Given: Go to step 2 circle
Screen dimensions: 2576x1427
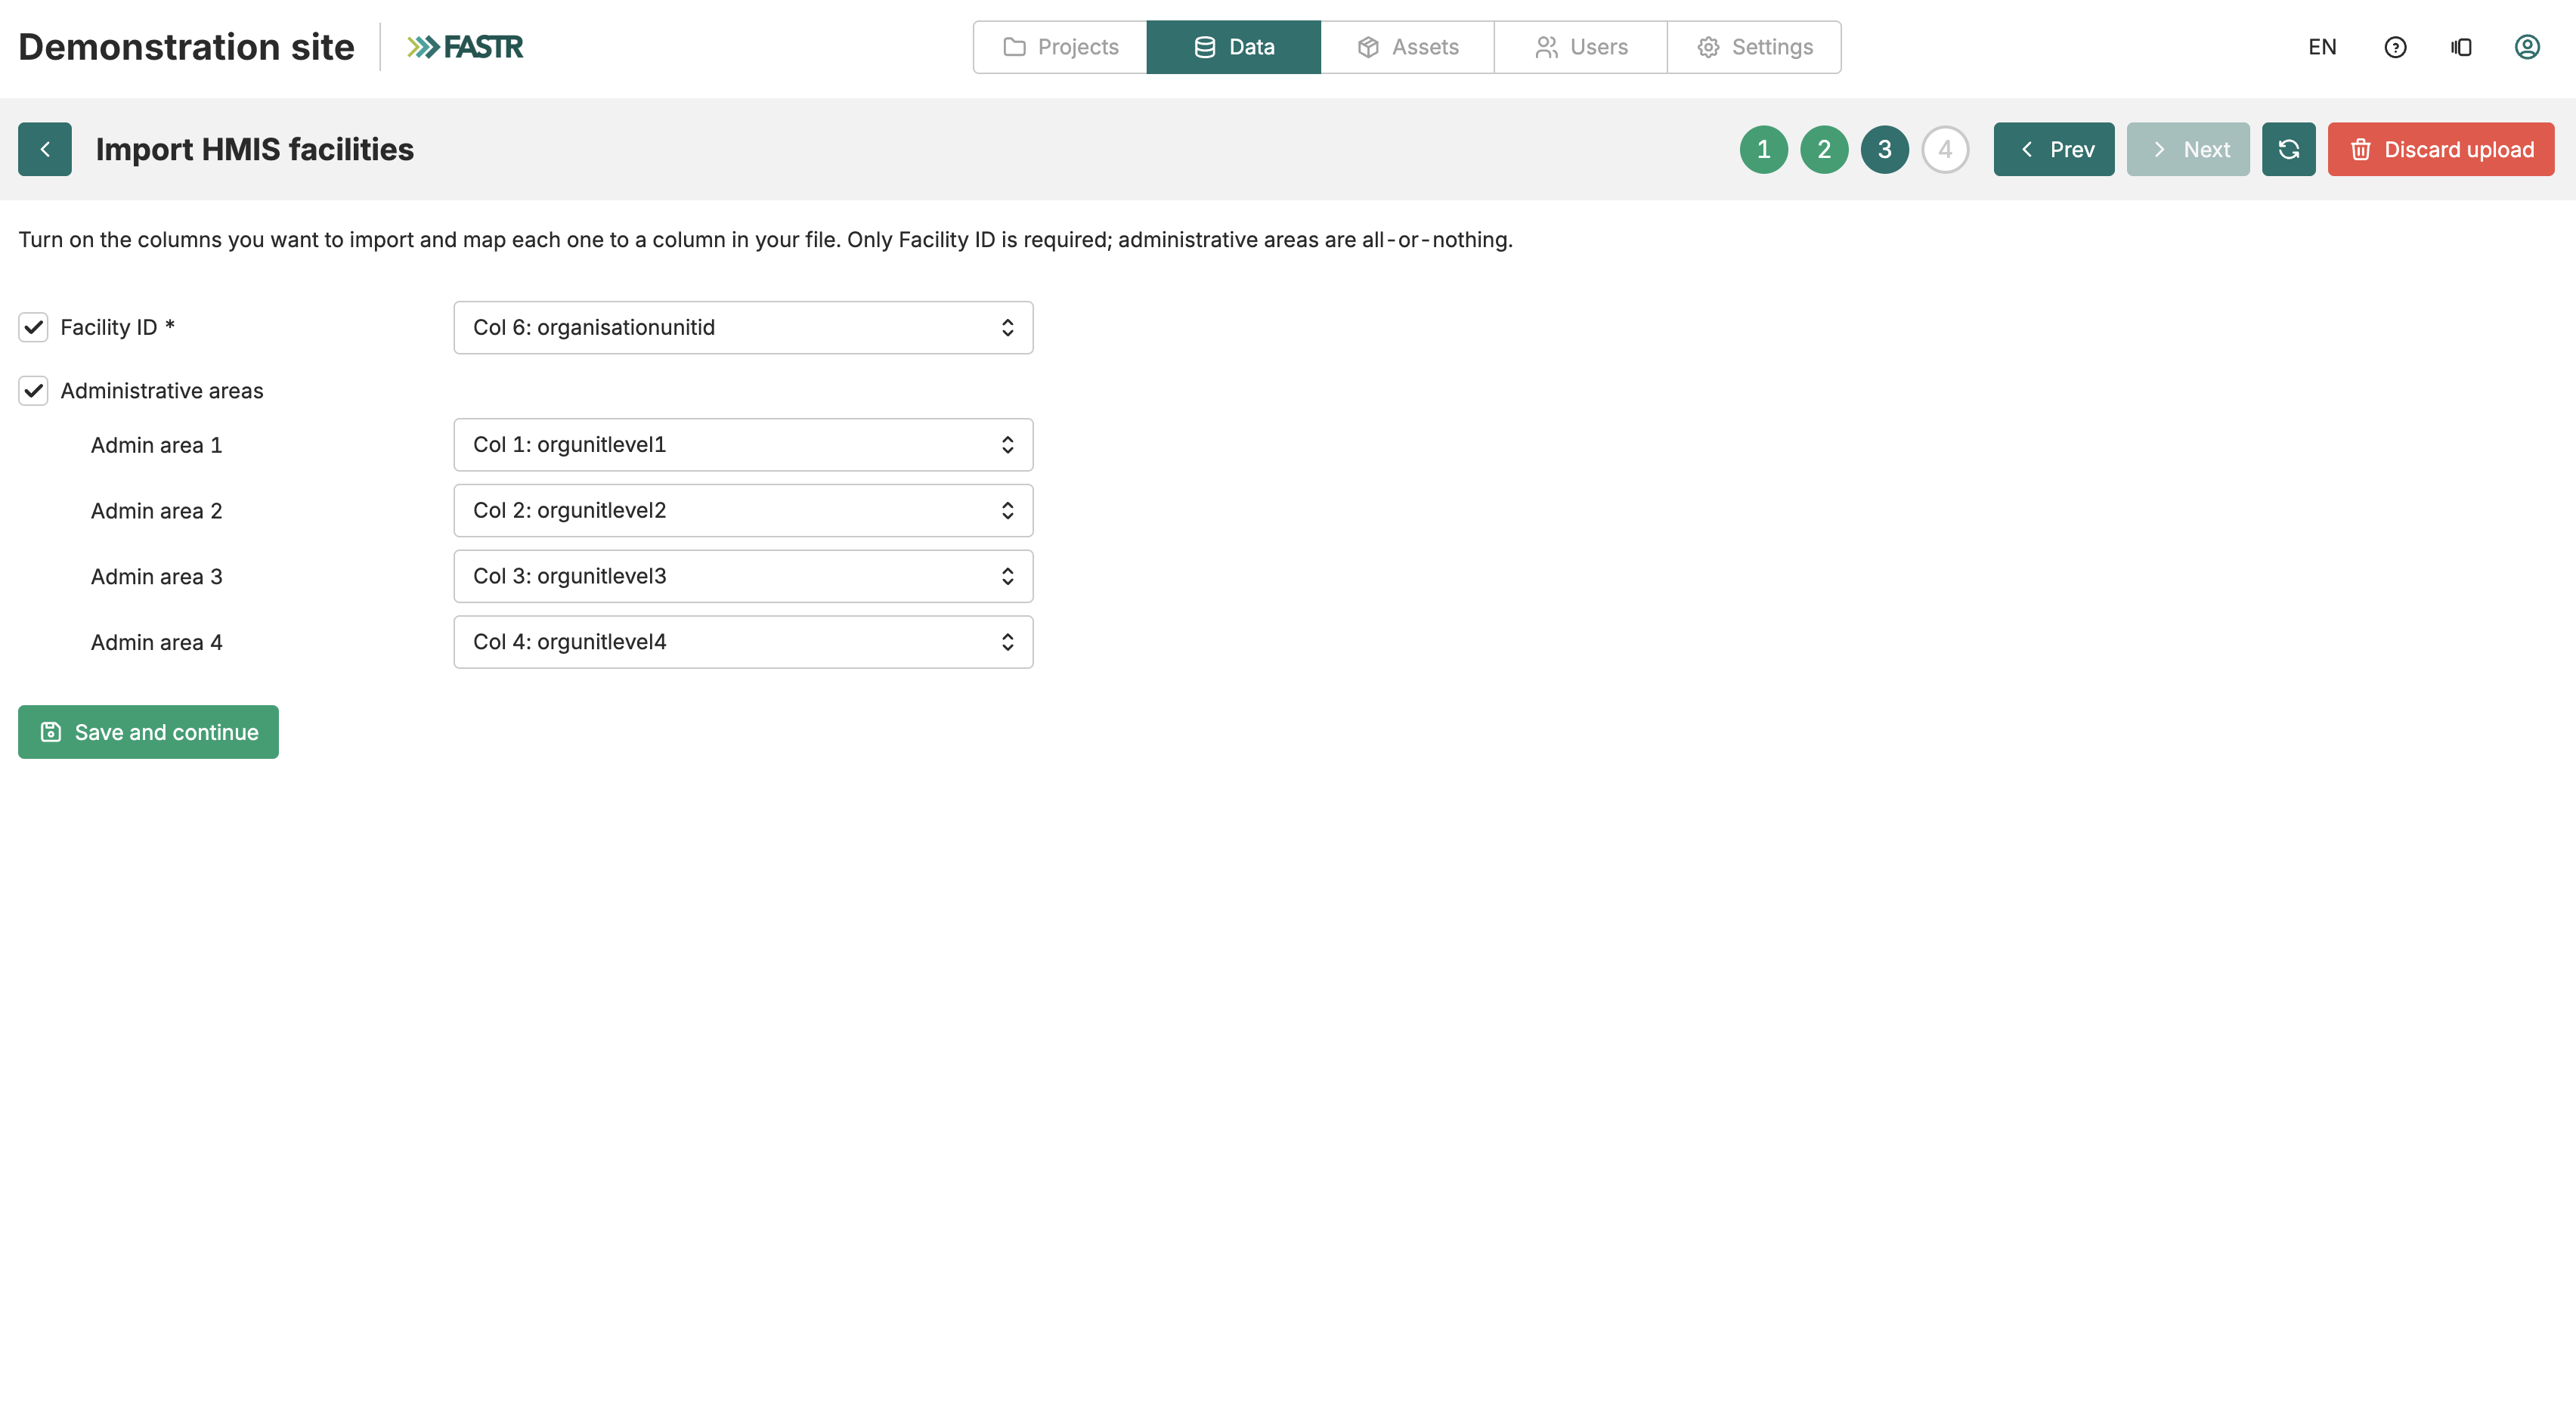Looking at the screenshot, I should (1824, 149).
